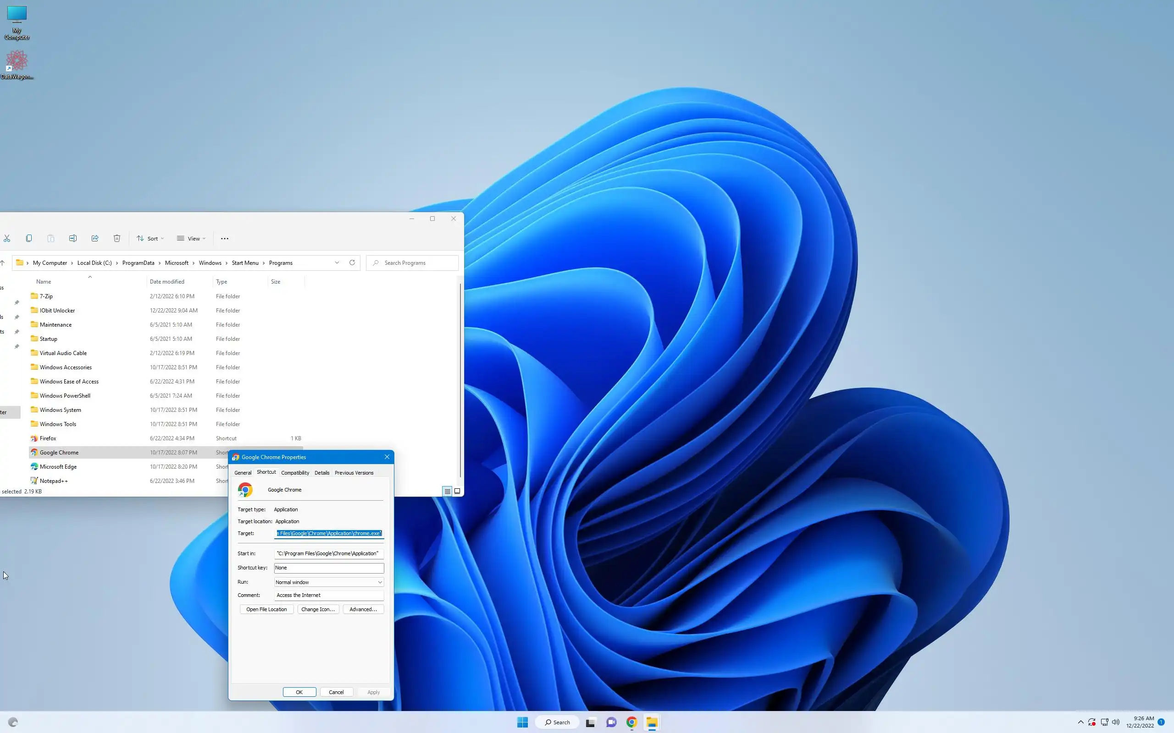Click the Copy icon in Explorer toolbar

[x=29, y=238]
